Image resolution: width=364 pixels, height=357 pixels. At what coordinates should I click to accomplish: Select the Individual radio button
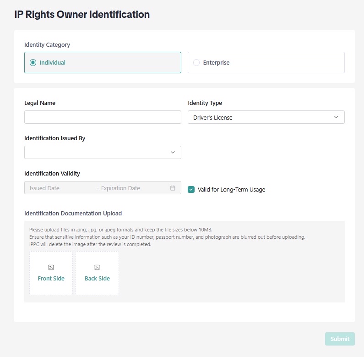33,63
